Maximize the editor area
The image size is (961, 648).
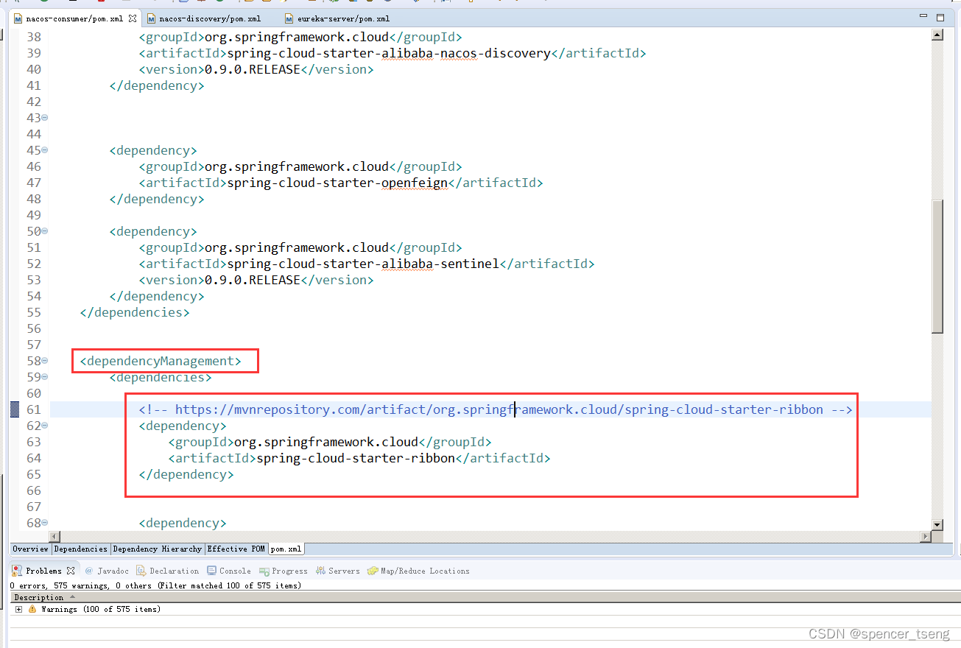click(940, 17)
